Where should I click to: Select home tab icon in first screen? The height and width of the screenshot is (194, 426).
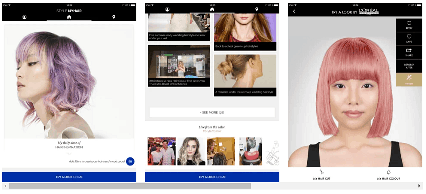[69, 17]
